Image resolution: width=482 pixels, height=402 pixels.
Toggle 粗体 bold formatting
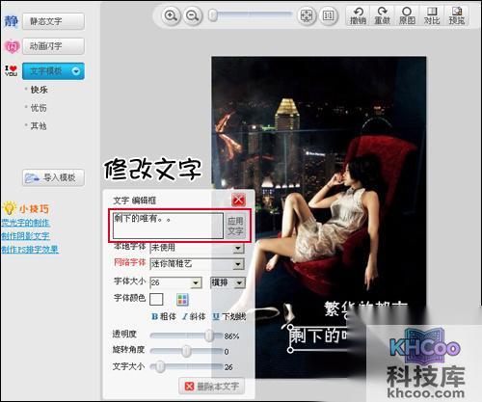coord(164,317)
